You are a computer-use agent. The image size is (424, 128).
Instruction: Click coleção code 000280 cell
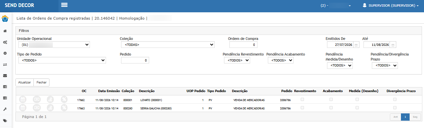point(128,108)
